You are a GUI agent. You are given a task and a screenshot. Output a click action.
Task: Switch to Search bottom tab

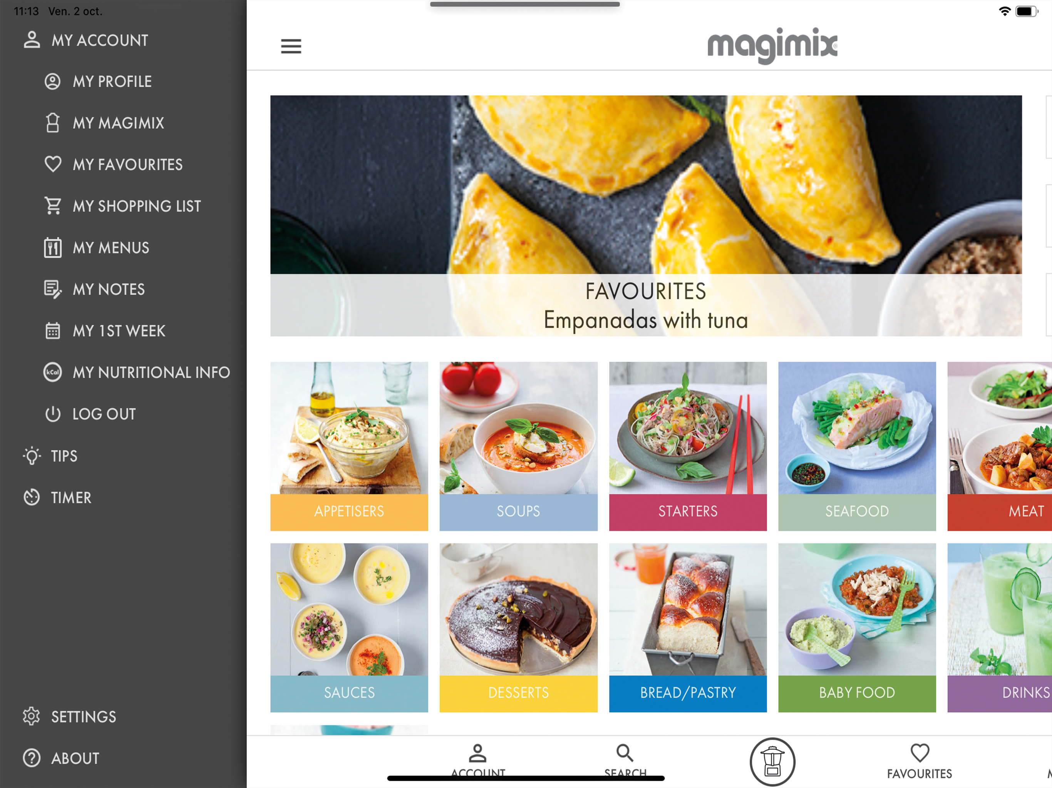click(x=625, y=761)
